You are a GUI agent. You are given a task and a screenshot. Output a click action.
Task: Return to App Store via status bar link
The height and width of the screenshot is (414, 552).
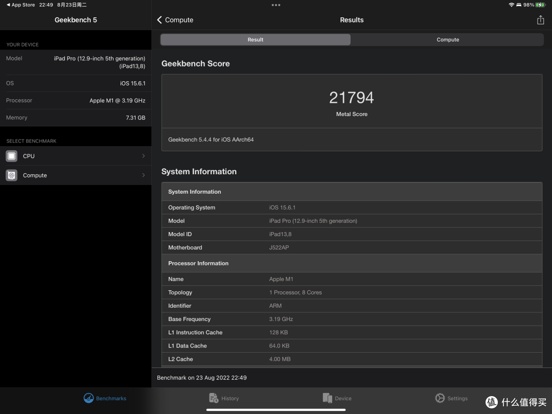21,5
